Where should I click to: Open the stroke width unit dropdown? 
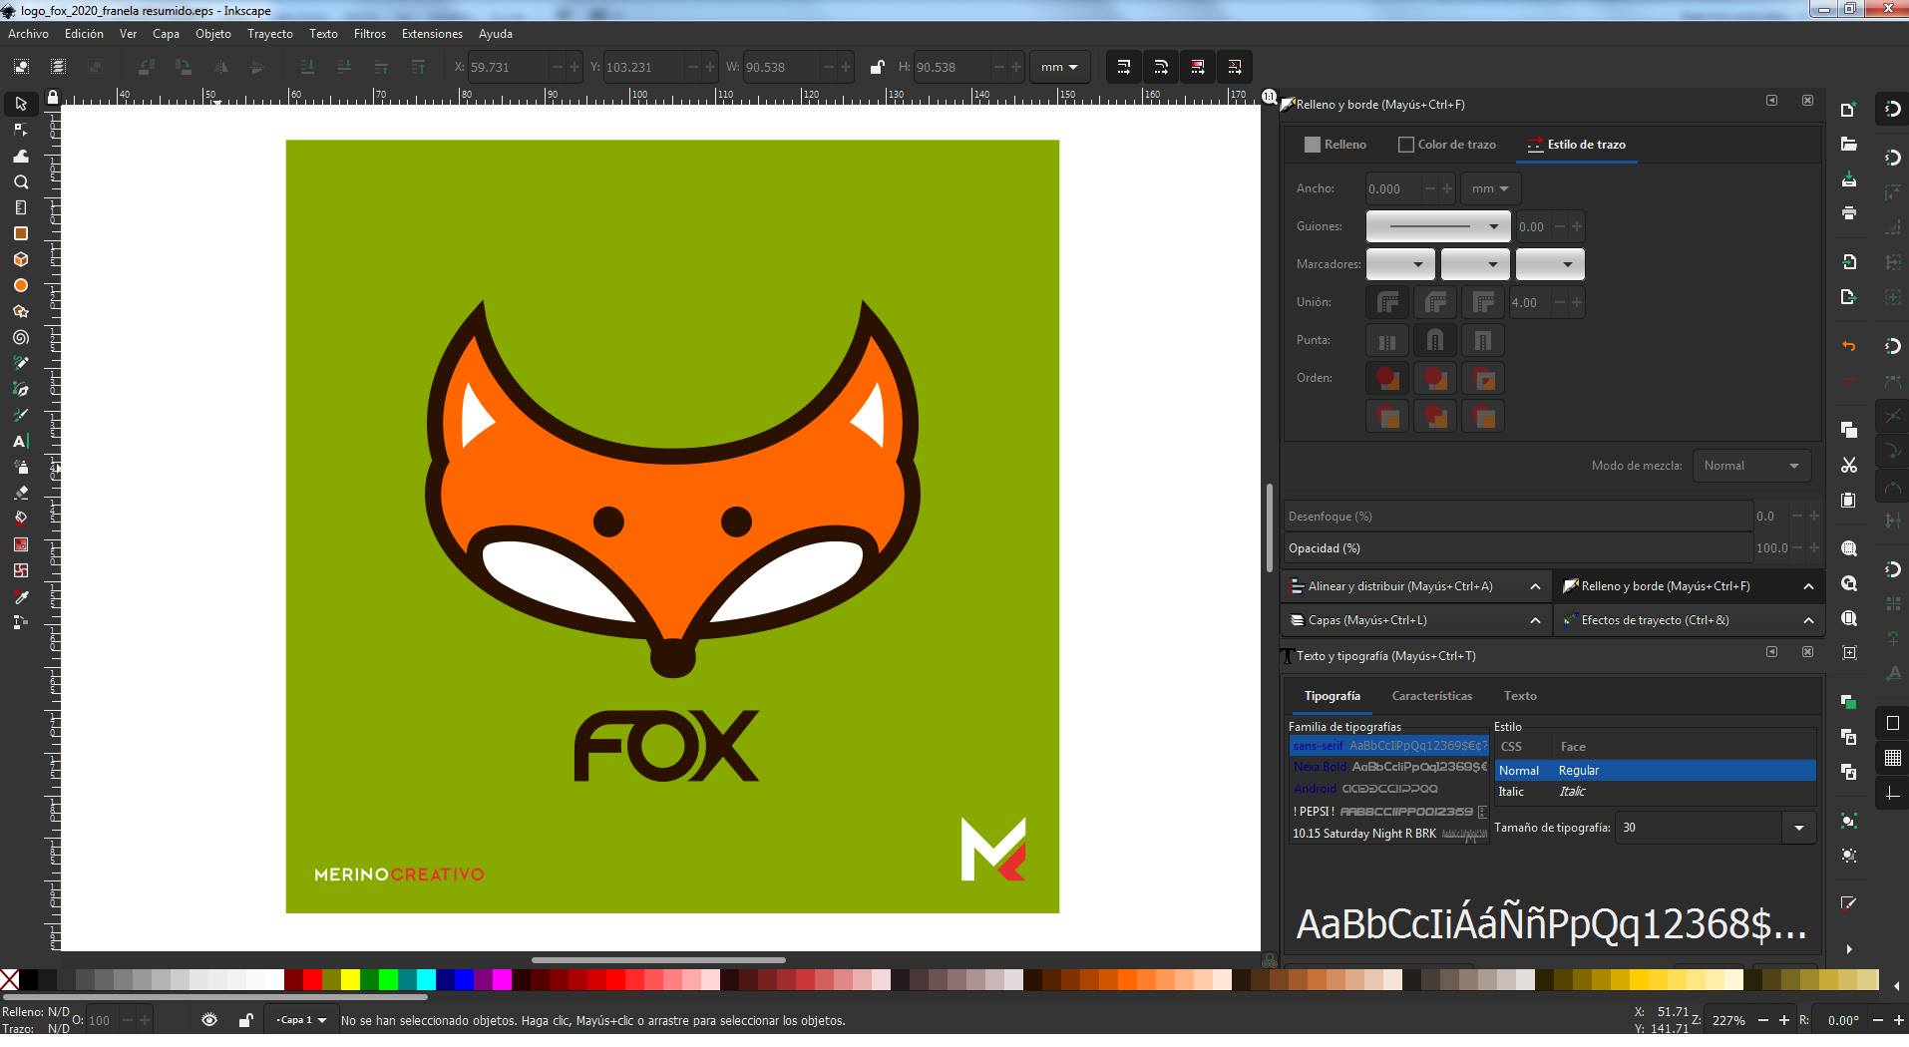point(1490,188)
